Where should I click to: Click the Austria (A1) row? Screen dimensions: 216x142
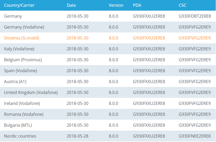click(15, 82)
